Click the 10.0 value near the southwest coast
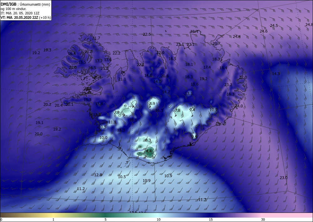The width and height of the screenshot is (313, 222). coord(103,137)
